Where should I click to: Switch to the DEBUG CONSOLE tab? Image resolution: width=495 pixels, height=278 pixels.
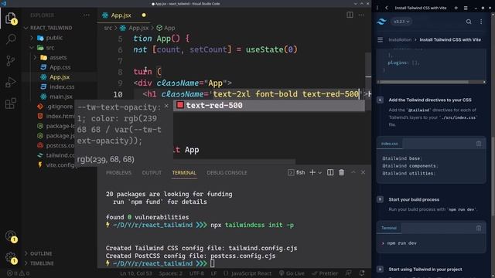pos(227,173)
